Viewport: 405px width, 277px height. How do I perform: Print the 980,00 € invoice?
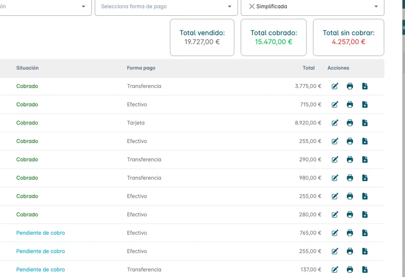pyautogui.click(x=350, y=178)
